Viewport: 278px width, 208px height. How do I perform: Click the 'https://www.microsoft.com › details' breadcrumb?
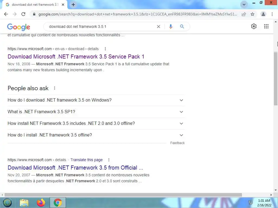tap(37, 160)
